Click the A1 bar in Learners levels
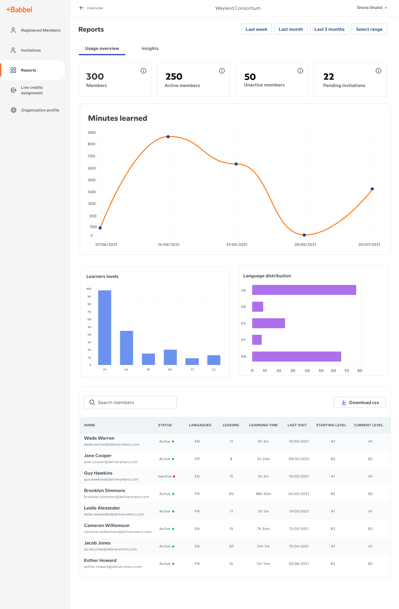Viewport: 399px width, 609px height. [104, 328]
